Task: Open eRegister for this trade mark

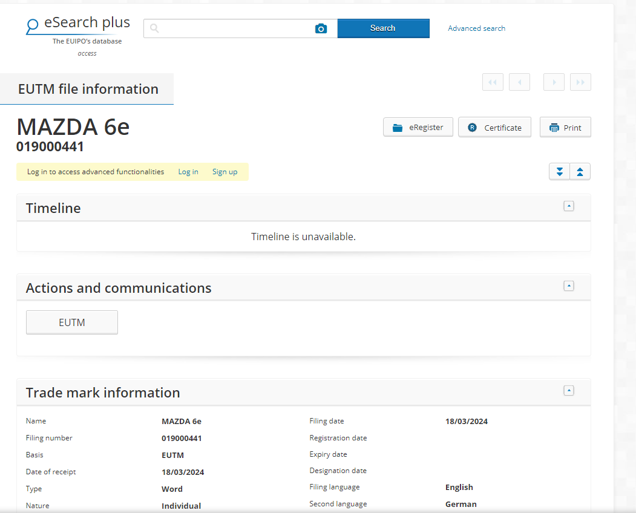Action: tap(418, 127)
